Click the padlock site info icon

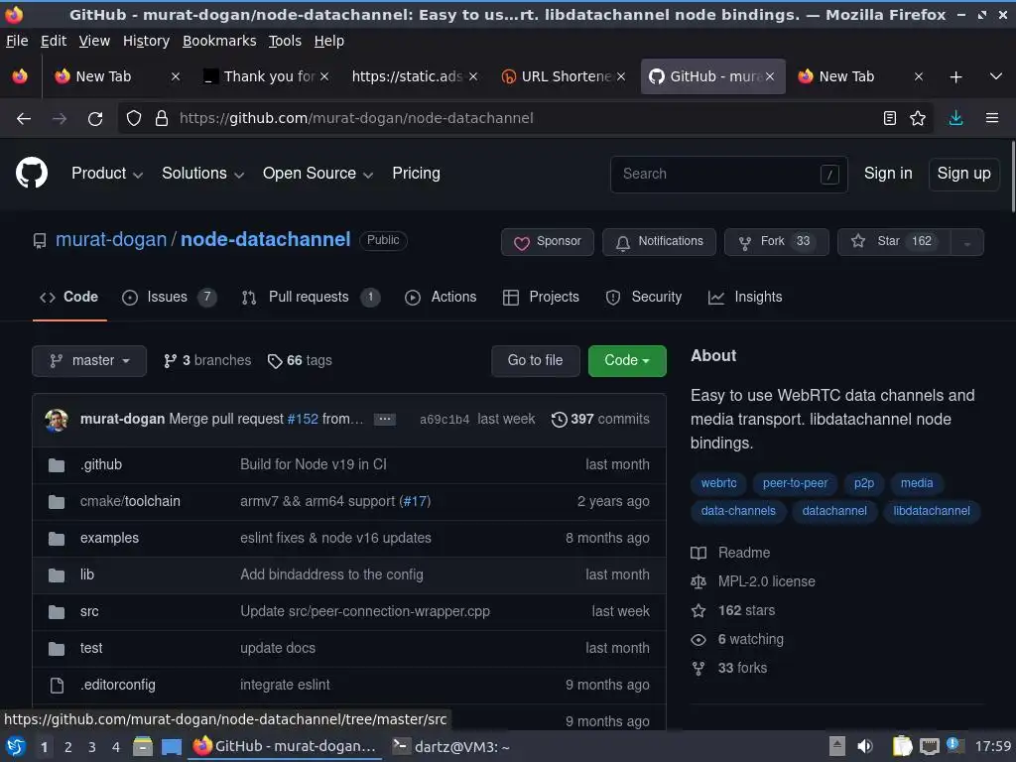click(162, 119)
